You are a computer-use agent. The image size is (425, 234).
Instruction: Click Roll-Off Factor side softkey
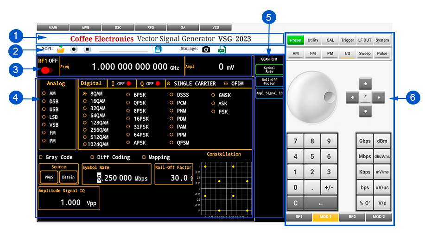[x=269, y=81]
